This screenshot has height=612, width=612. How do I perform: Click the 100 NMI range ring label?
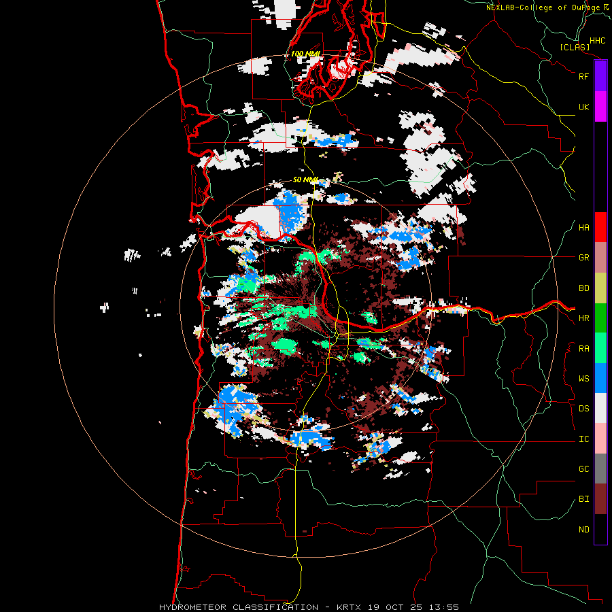[x=305, y=54]
